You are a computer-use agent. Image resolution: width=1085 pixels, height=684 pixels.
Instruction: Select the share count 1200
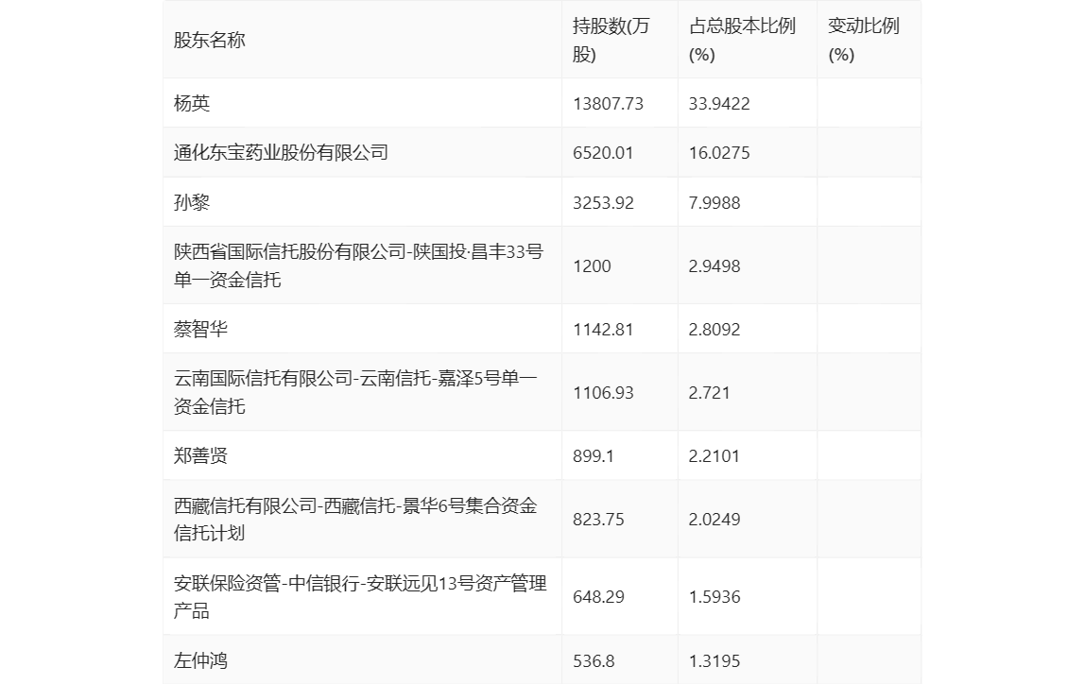pos(592,266)
